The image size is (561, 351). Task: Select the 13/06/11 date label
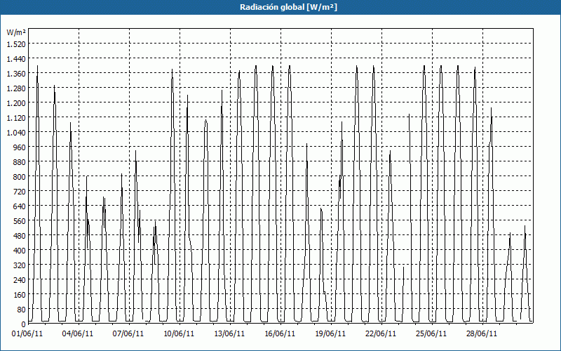pos(229,333)
